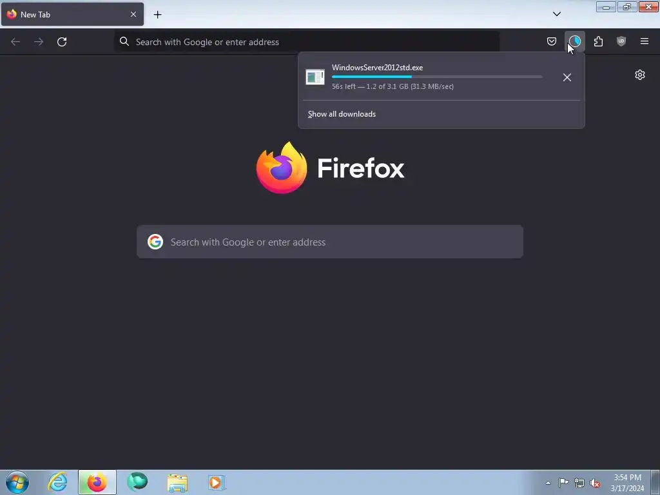Open the network tray icon
660x495 pixels.
[579, 483]
